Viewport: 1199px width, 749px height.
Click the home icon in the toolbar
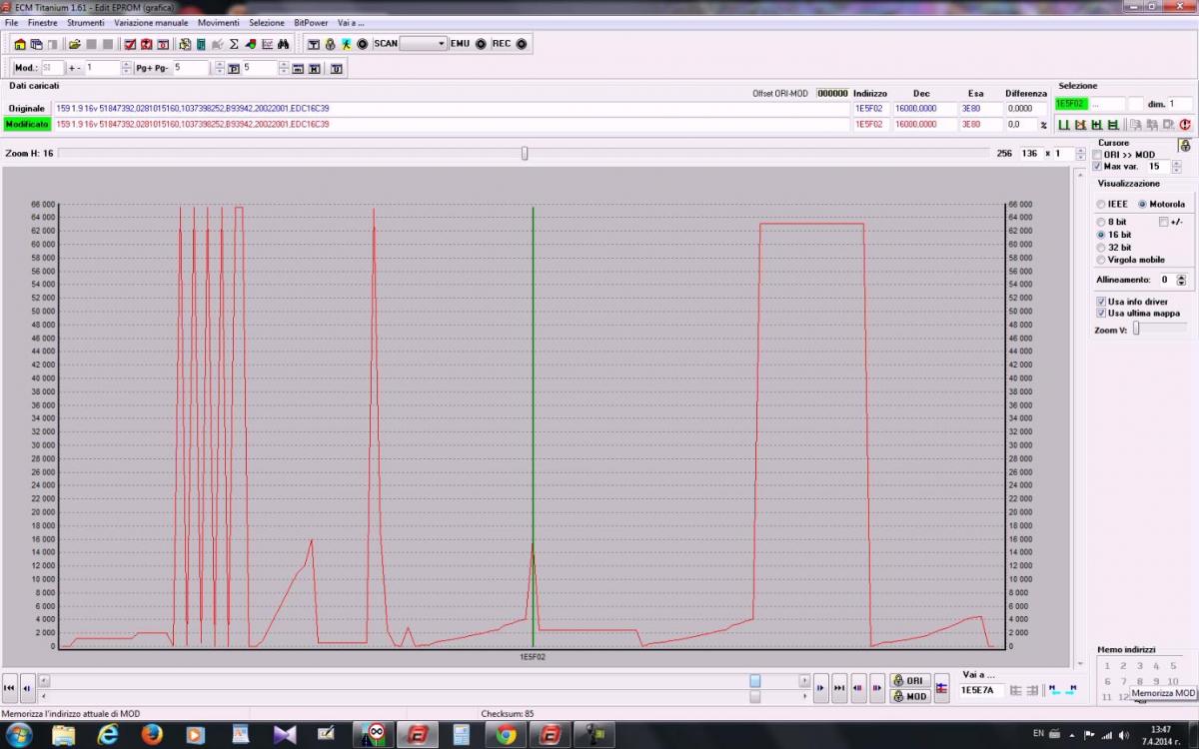19,44
